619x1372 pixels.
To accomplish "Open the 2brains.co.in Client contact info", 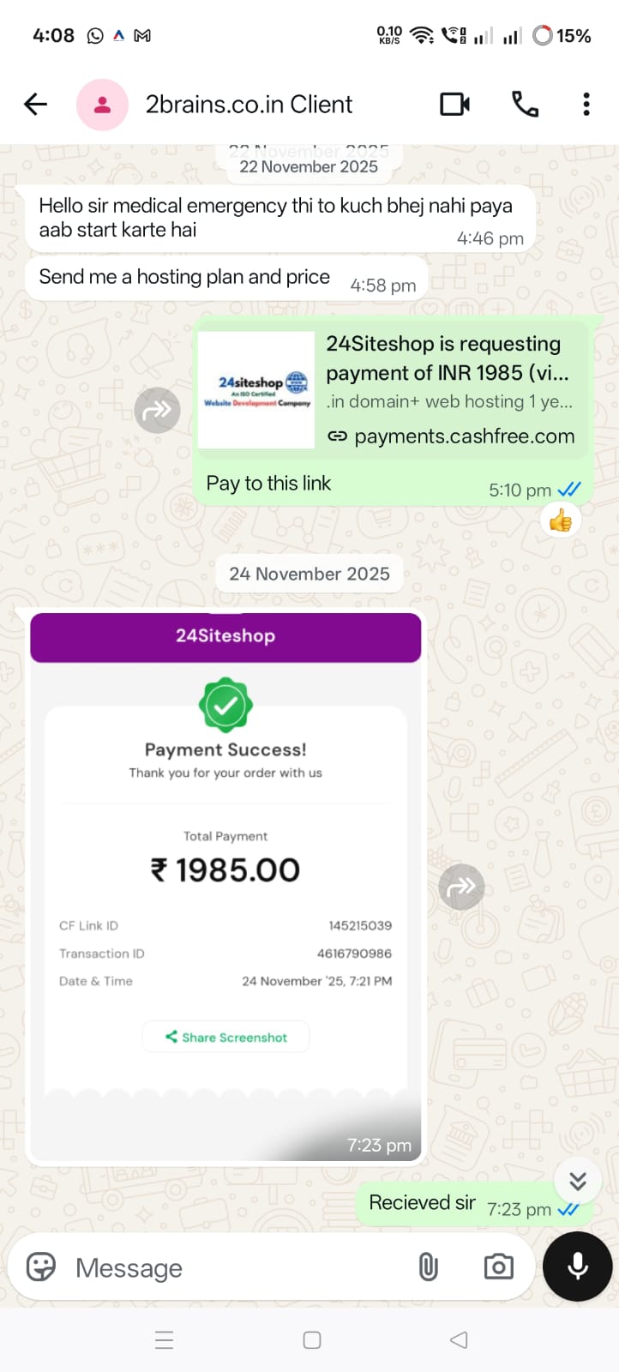I will (249, 105).
